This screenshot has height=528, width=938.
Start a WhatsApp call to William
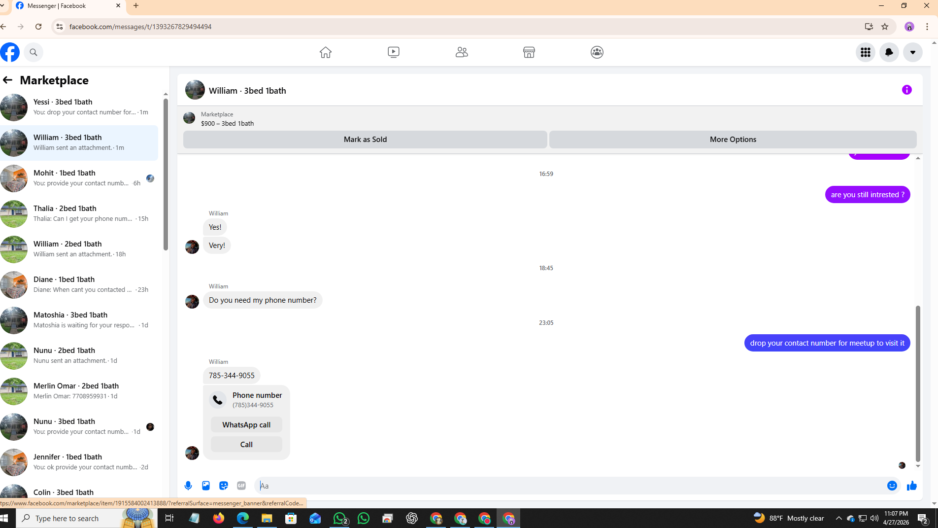coord(246,425)
